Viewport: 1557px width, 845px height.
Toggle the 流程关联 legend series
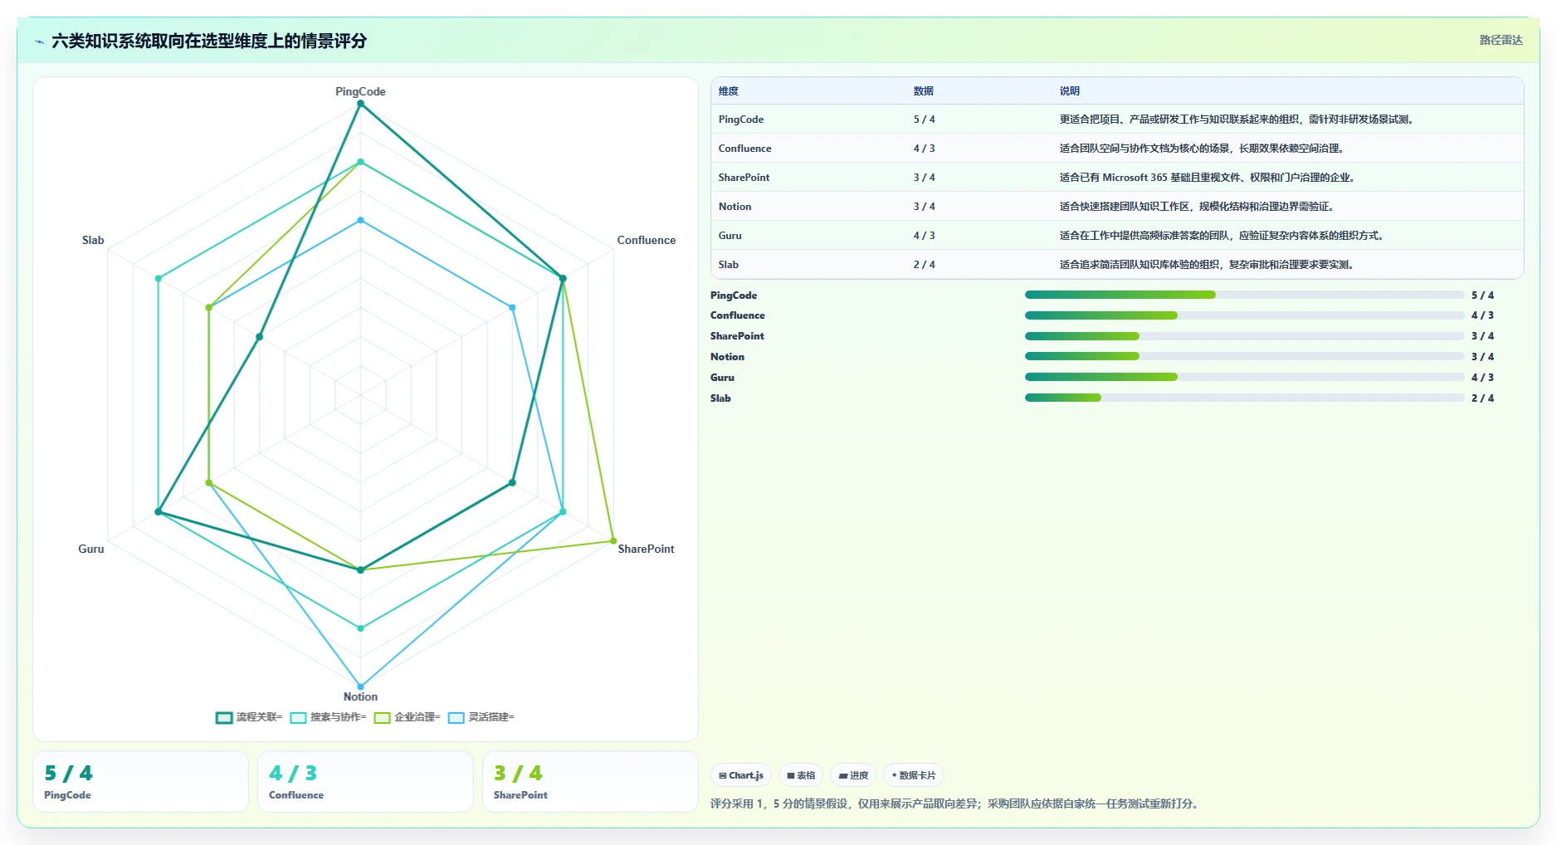tap(249, 717)
